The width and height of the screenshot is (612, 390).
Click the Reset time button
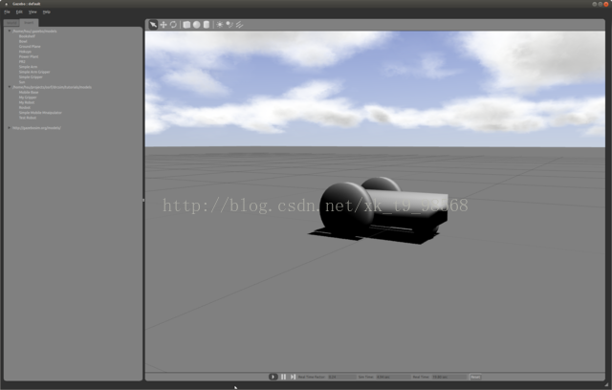click(475, 377)
